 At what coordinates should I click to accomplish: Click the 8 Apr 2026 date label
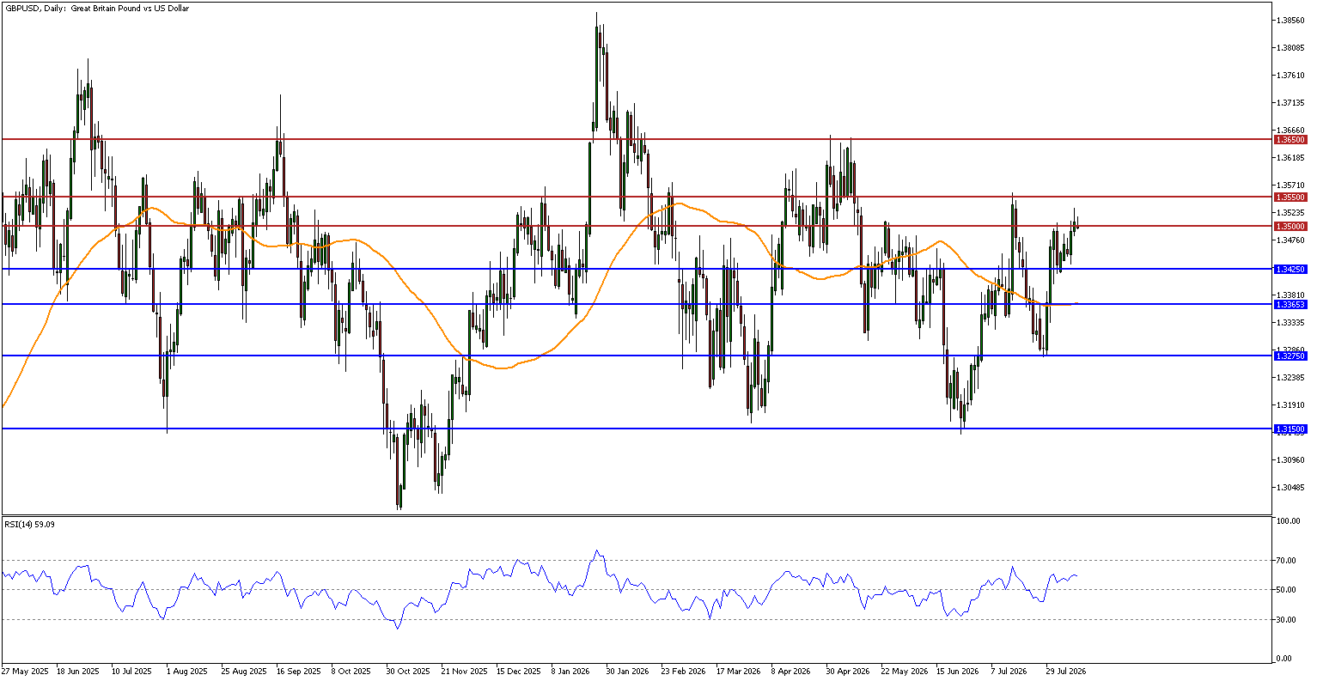[790, 672]
